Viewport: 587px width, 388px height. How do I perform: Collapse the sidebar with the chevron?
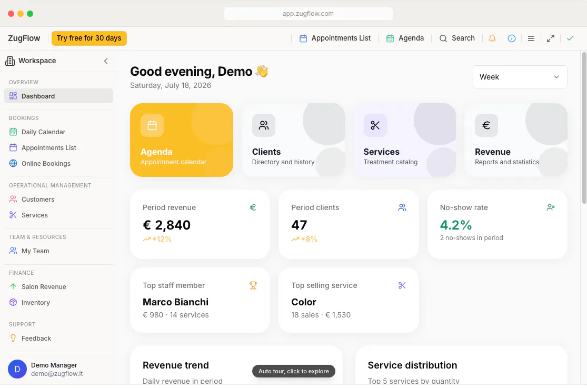pos(106,61)
